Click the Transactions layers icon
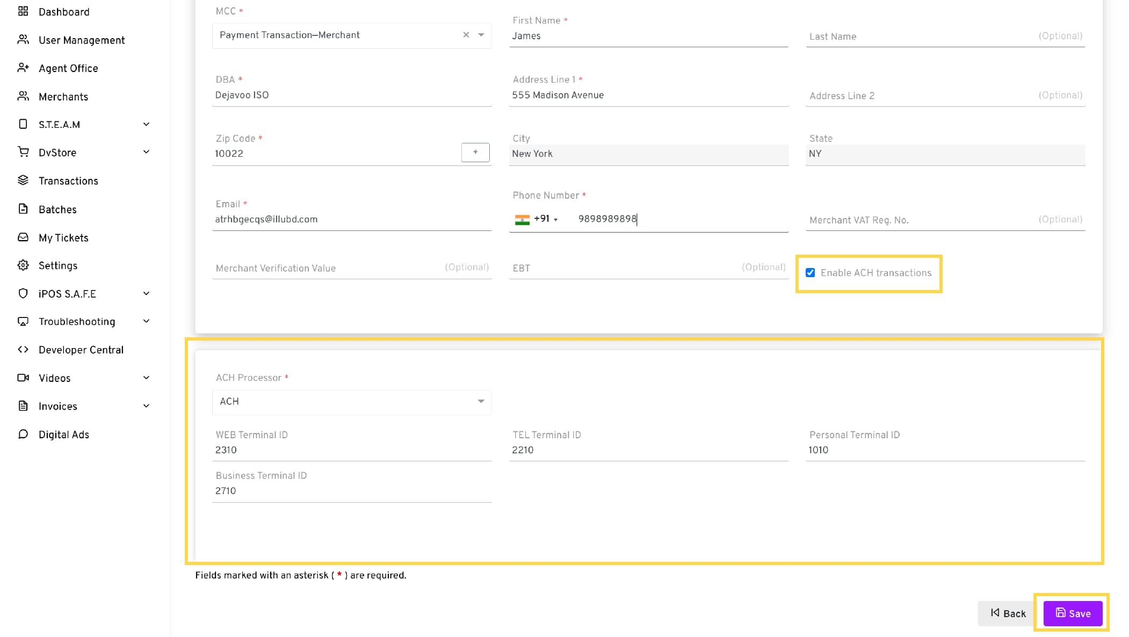 pyautogui.click(x=23, y=180)
